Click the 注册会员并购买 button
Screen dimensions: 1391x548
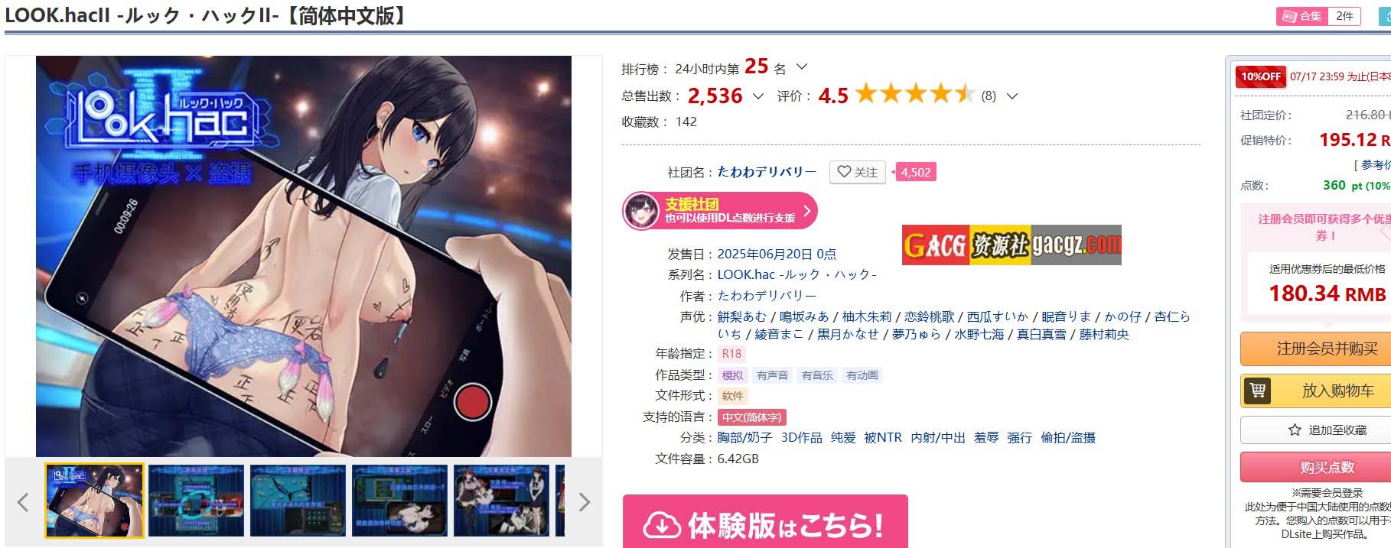pyautogui.click(x=1327, y=349)
